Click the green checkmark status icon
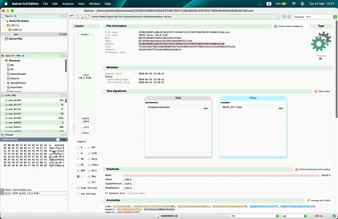 coord(334,216)
